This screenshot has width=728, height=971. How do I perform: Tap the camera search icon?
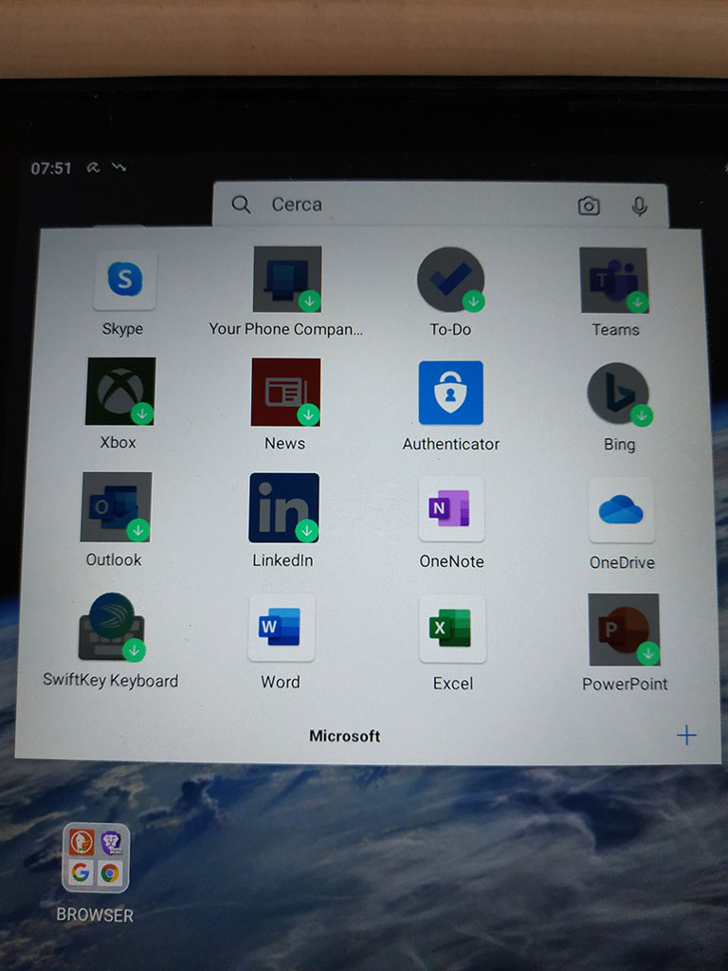(x=588, y=206)
